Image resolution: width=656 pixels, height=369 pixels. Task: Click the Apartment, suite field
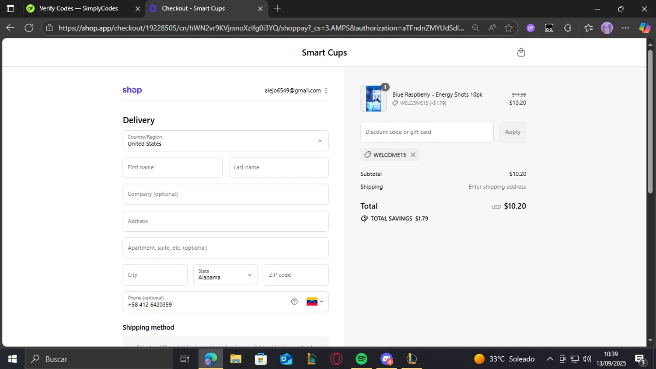[x=226, y=248]
